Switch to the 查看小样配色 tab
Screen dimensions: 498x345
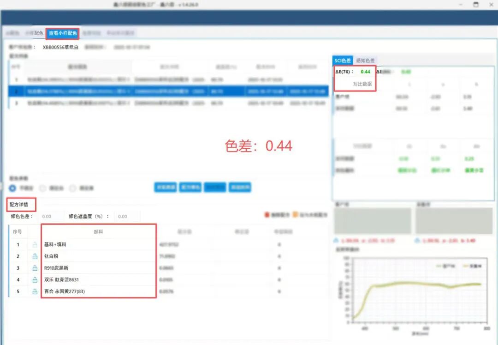click(x=63, y=33)
